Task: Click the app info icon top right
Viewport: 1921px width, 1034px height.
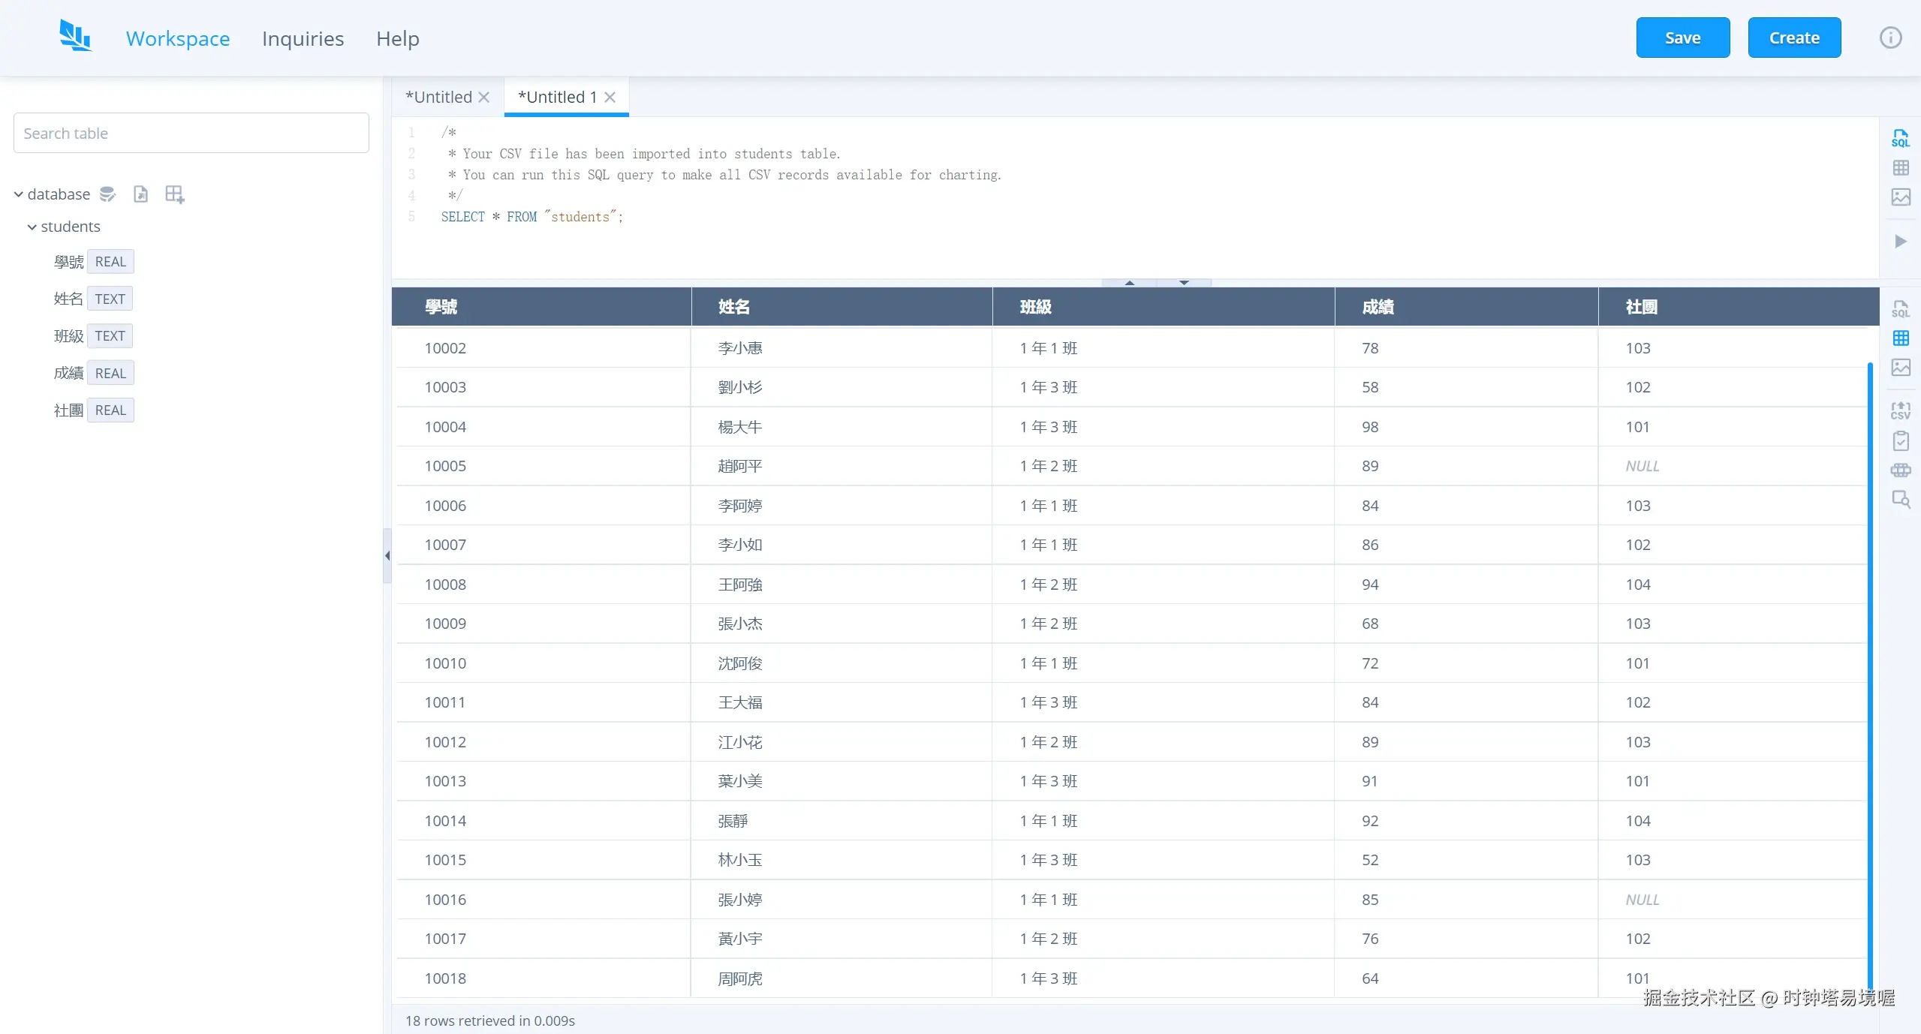Action: (x=1889, y=38)
